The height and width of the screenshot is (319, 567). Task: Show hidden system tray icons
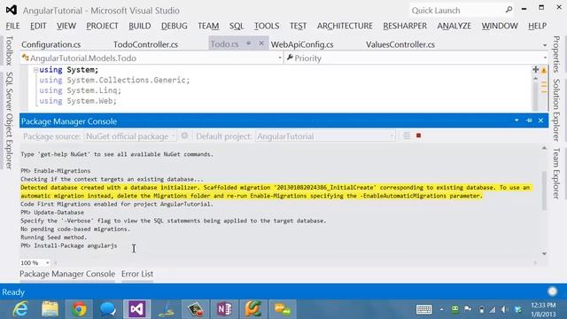coord(442,309)
